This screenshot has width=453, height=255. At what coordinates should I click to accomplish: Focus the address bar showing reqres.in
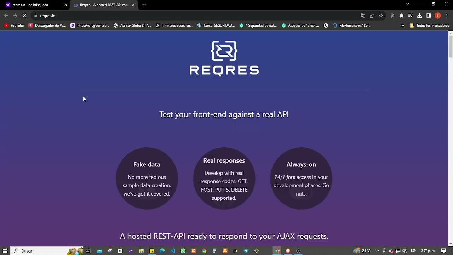pyautogui.click(x=198, y=16)
